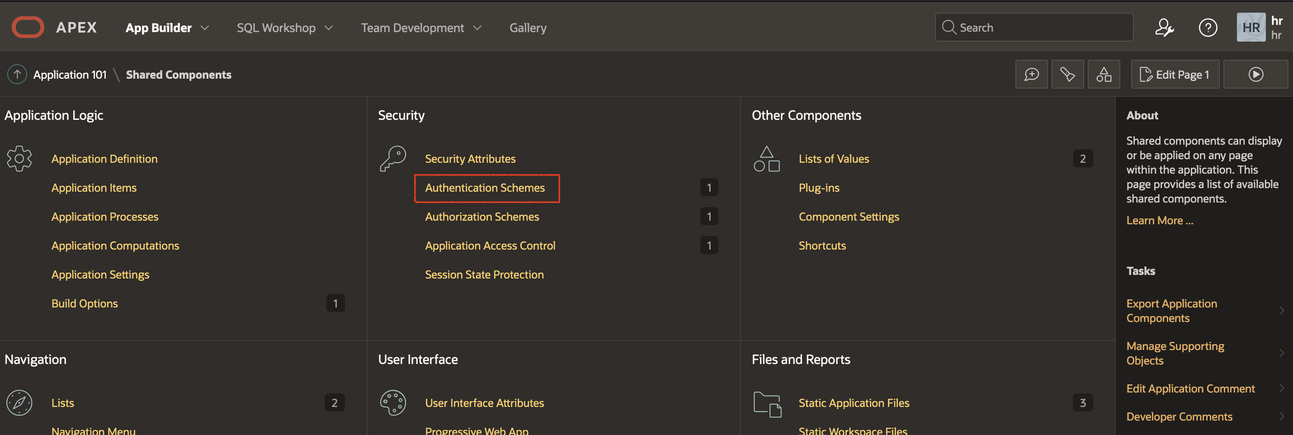Viewport: 1293px width, 435px height.
Task: Click inside the Search field
Action: 1033,27
